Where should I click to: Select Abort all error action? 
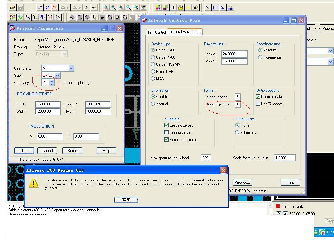click(160, 104)
